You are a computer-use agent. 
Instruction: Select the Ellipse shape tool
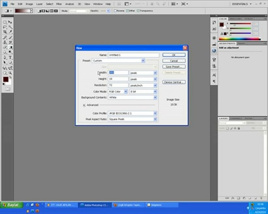[x=10, y=62]
